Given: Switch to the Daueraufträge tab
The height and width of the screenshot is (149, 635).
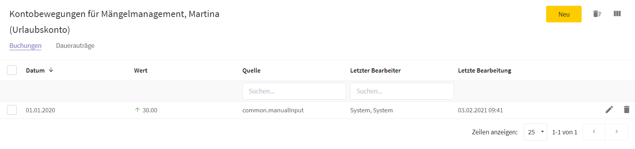Looking at the screenshot, I should pos(75,46).
